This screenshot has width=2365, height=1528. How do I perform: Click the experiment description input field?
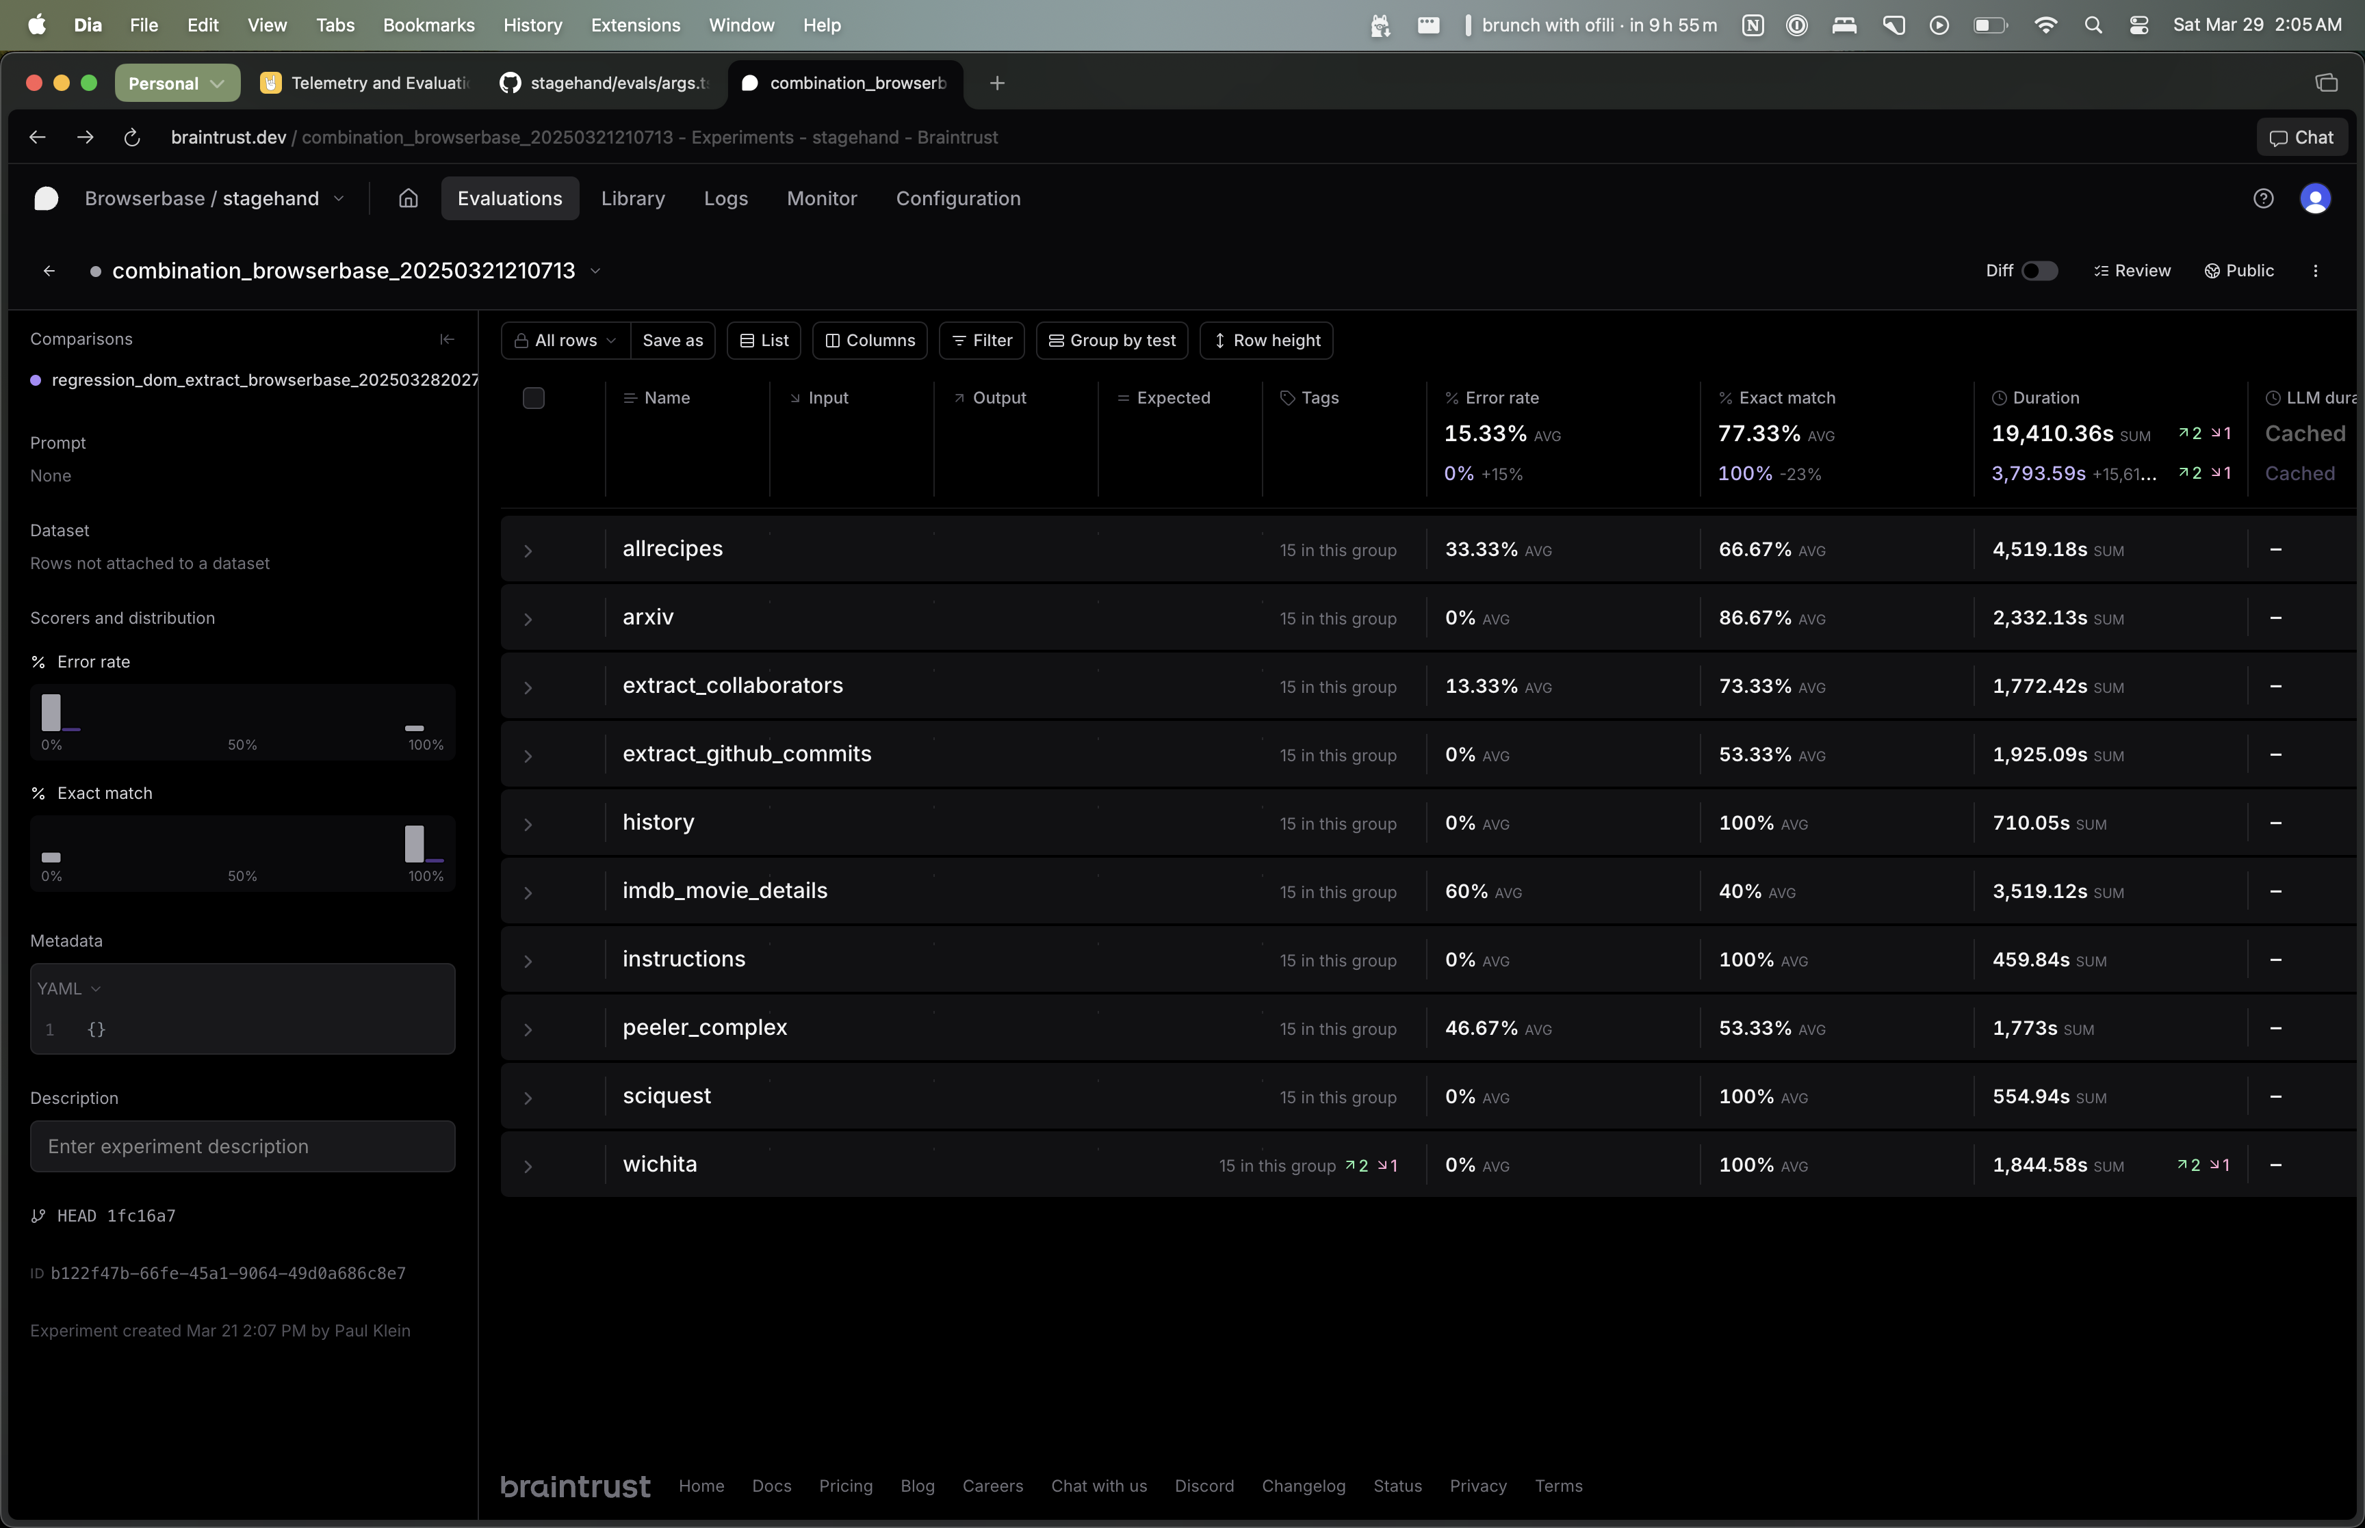242,1146
